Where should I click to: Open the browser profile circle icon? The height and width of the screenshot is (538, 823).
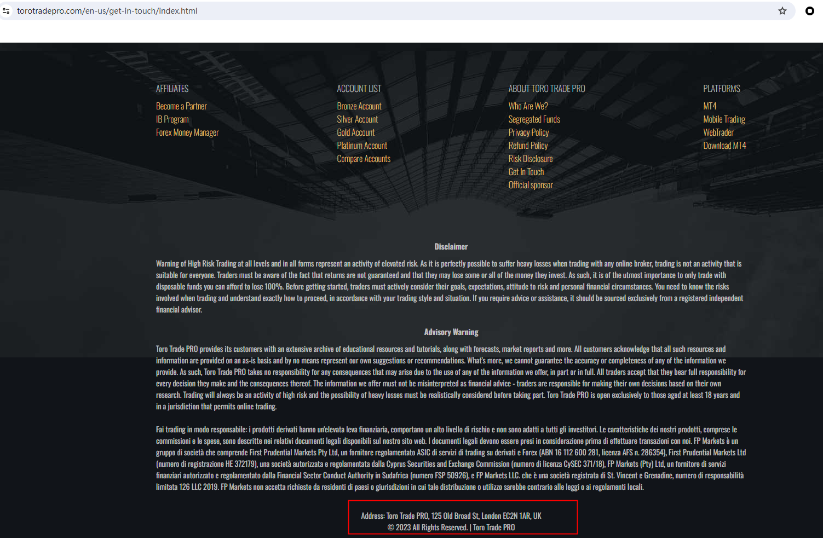pyautogui.click(x=810, y=11)
